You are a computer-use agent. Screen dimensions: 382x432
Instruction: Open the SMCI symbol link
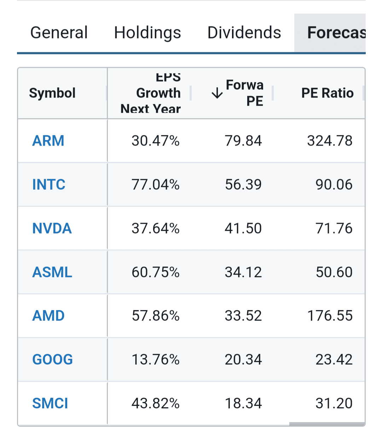50,403
